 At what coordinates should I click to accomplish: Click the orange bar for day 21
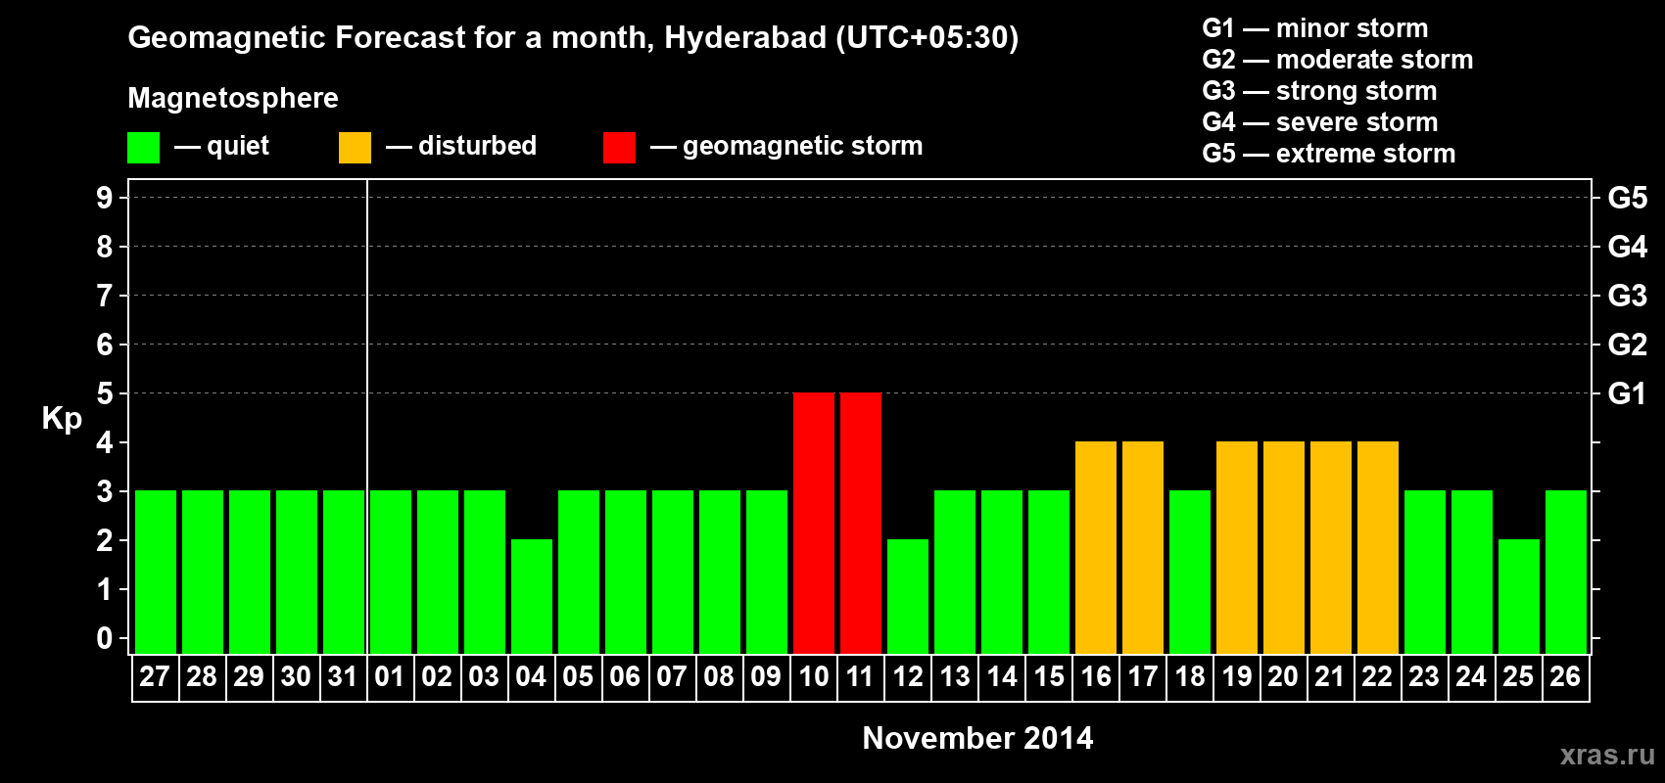coord(1331,547)
